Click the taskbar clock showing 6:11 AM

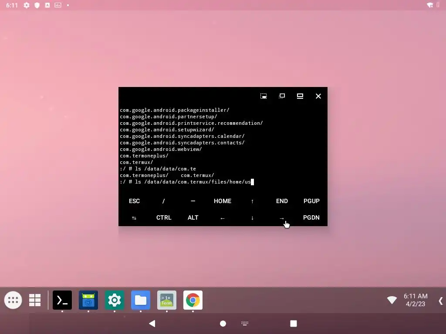pos(416,300)
